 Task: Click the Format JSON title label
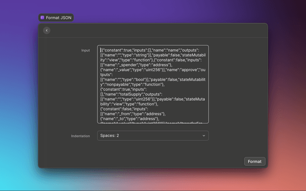click(x=59, y=17)
